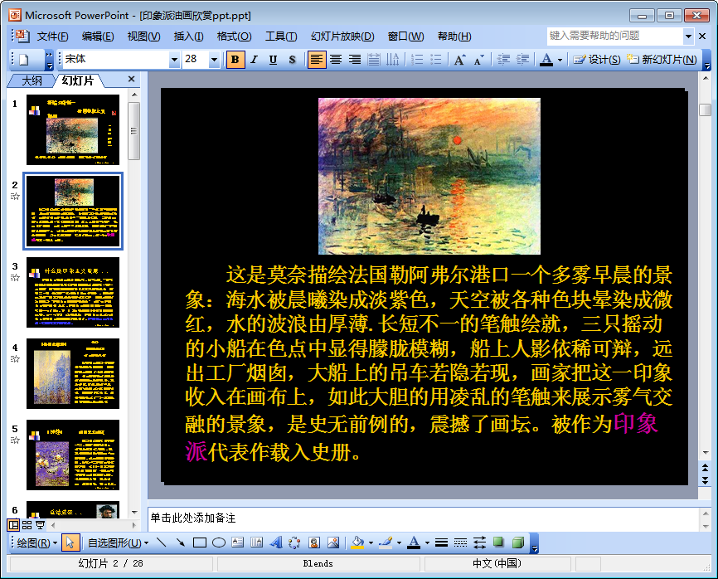718x579 pixels.
Task: Open the 帮助(H) menu
Action: click(x=454, y=36)
